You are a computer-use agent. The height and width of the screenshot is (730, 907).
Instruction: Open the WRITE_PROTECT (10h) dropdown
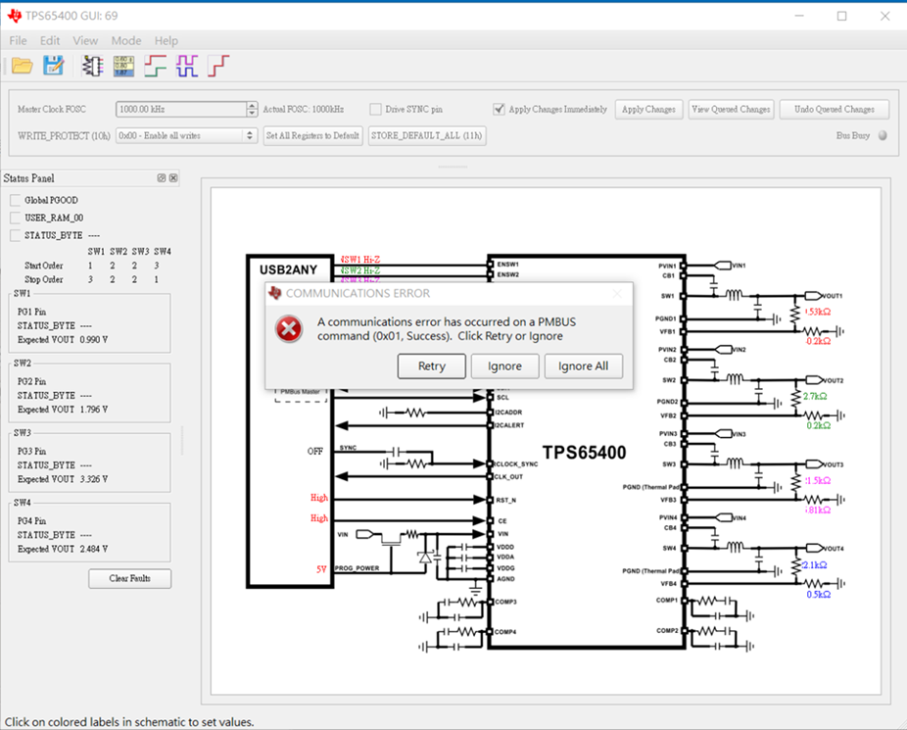coord(186,135)
